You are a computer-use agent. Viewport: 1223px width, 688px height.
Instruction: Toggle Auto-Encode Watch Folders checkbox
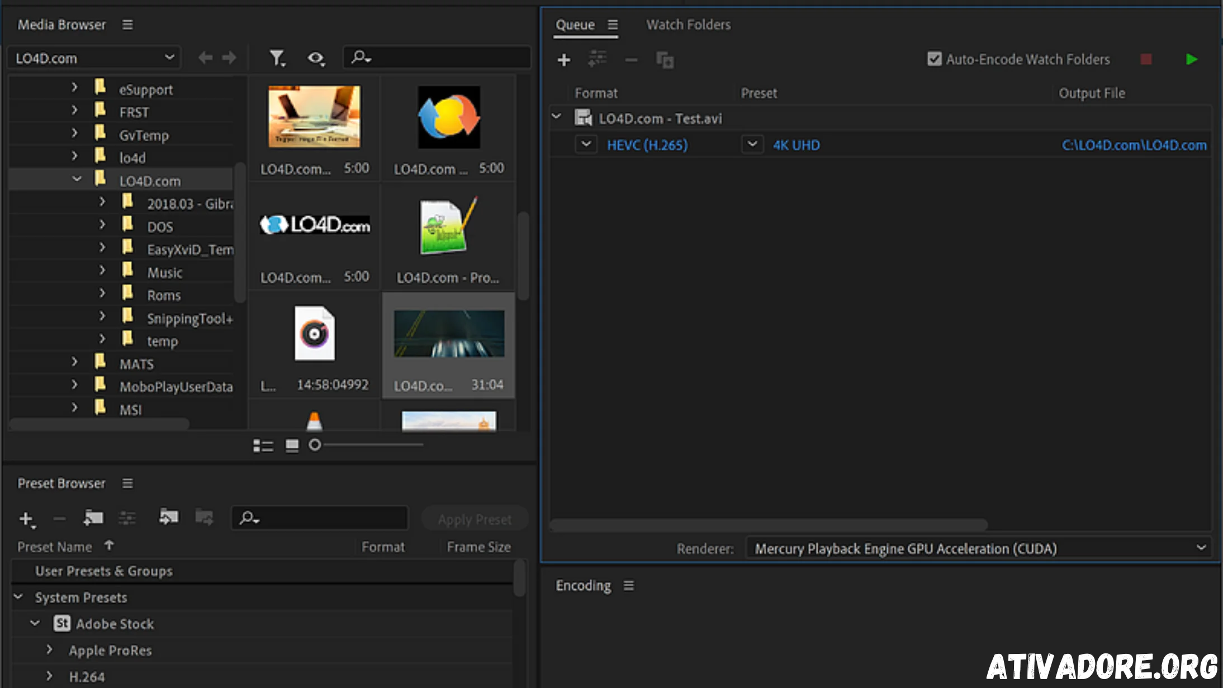pos(934,59)
